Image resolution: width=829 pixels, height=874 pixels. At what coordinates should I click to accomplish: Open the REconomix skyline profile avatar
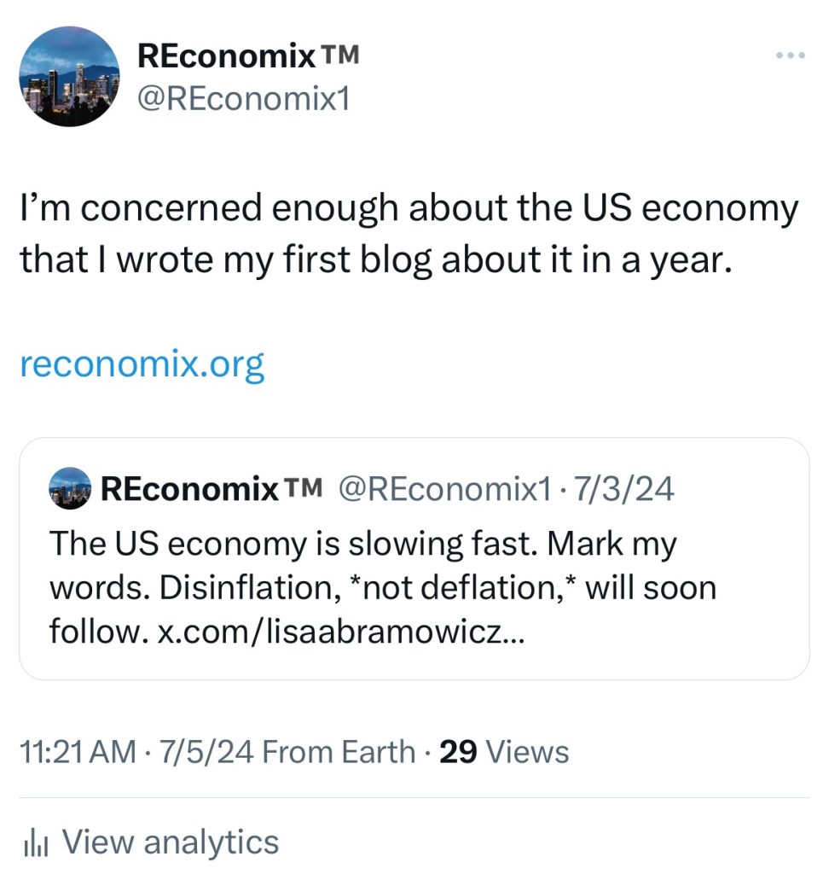pos(69,77)
